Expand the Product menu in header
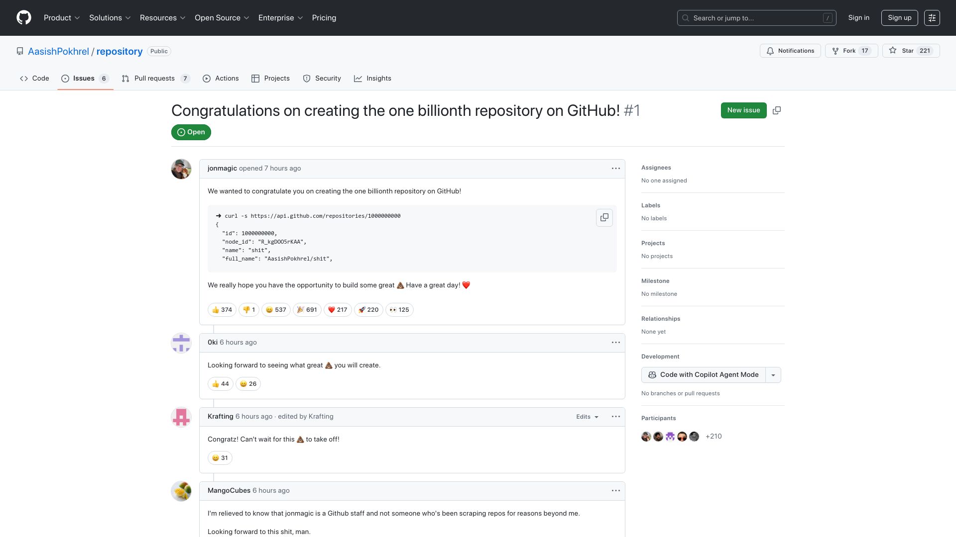The height and width of the screenshot is (537, 956). coord(62,18)
